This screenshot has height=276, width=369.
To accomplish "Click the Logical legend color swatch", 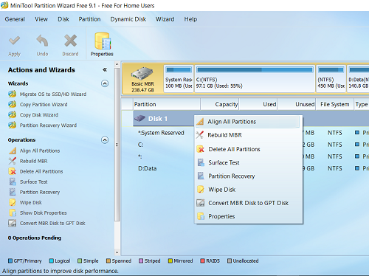I will (51, 261).
